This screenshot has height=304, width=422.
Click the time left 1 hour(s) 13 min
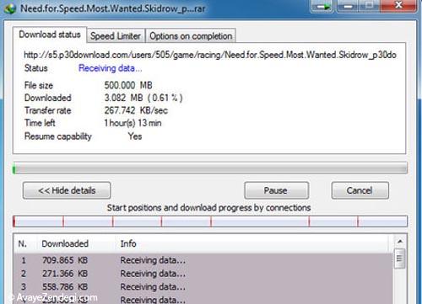[133, 123]
